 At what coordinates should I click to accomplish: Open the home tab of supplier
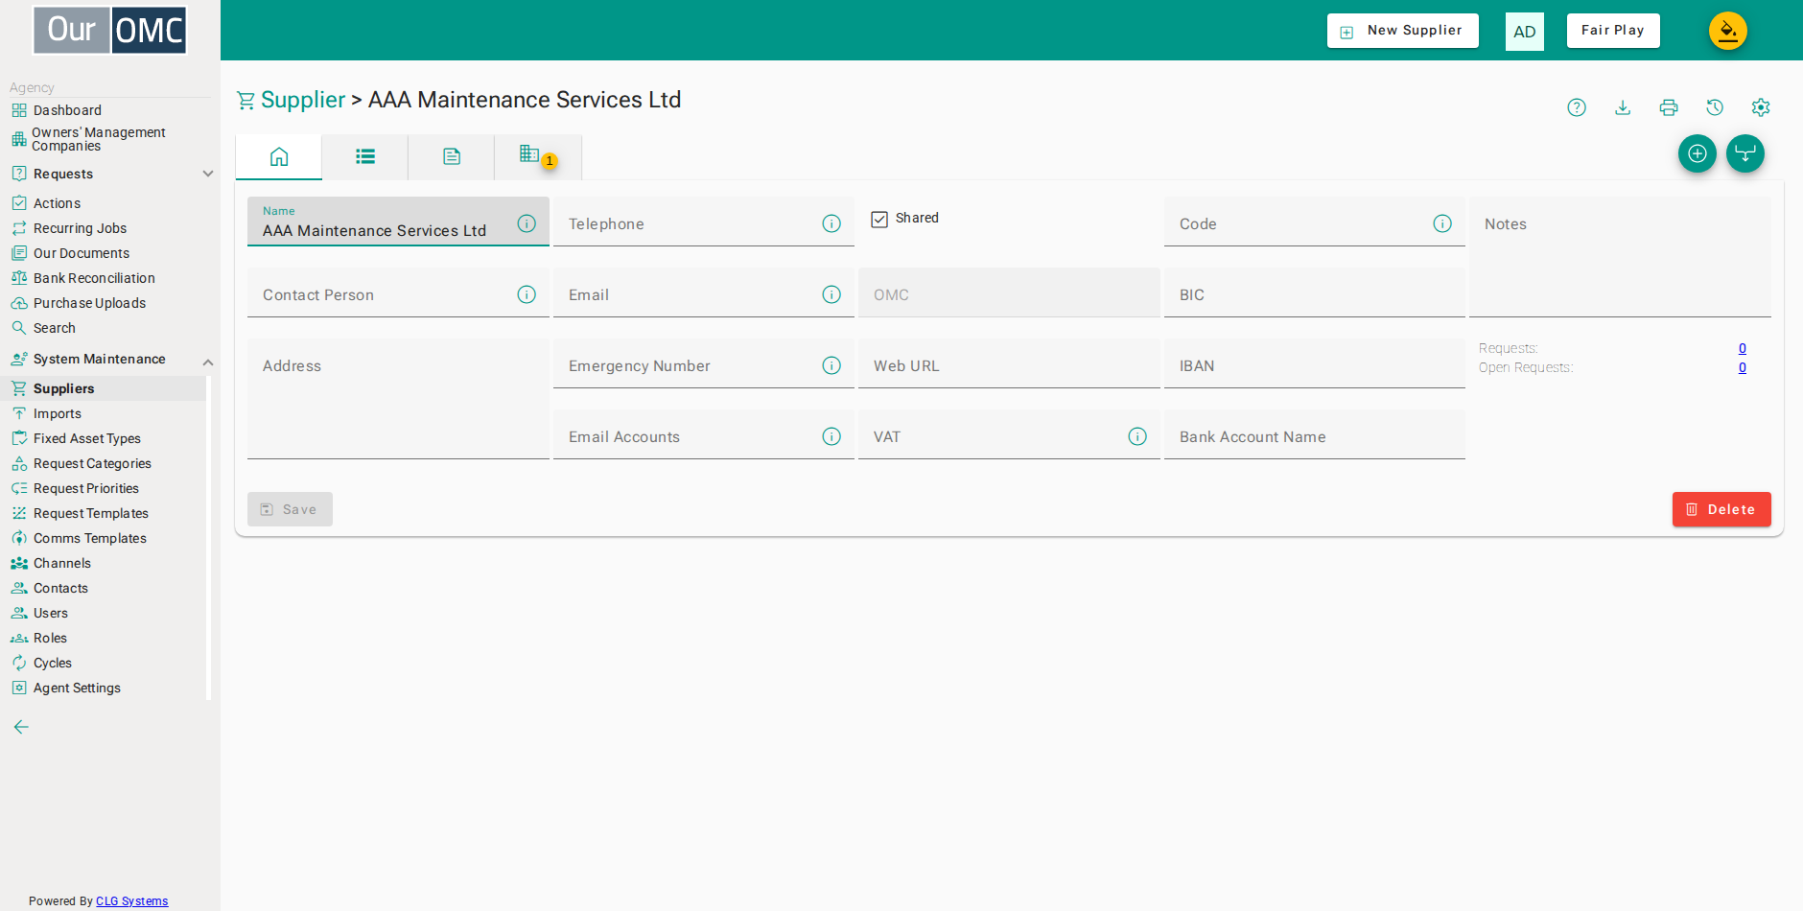[279, 156]
